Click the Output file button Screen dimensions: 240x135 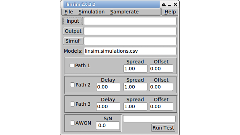click(x=73, y=31)
